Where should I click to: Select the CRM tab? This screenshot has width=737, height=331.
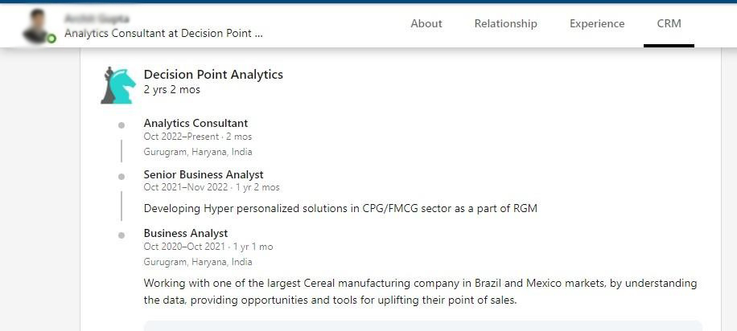[x=669, y=23]
